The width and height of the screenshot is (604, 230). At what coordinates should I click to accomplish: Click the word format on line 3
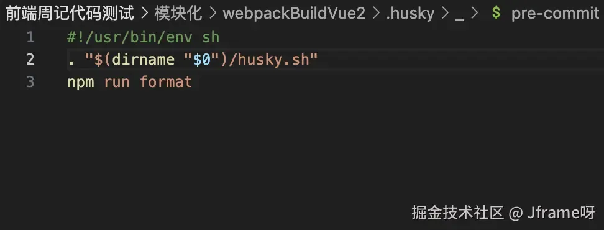coord(166,82)
